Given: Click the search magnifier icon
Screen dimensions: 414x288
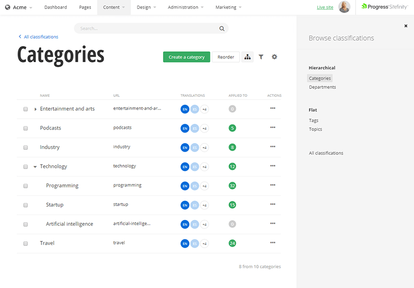Looking at the screenshot, I should [222, 29].
